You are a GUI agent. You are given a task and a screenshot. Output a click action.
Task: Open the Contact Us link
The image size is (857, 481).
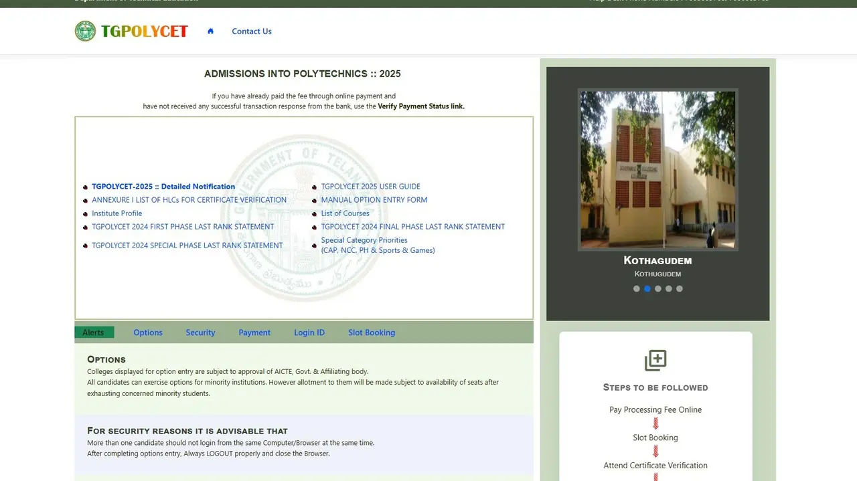251,31
